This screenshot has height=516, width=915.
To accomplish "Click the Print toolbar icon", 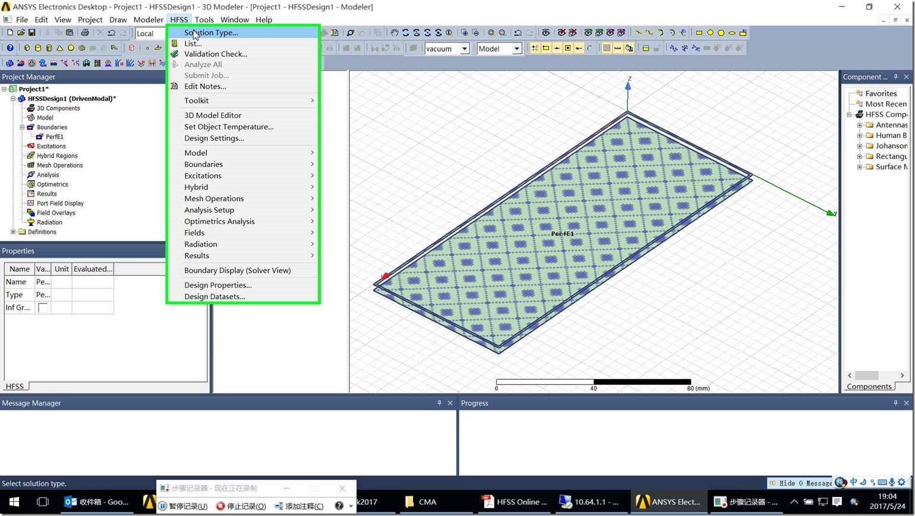I will pos(85,33).
